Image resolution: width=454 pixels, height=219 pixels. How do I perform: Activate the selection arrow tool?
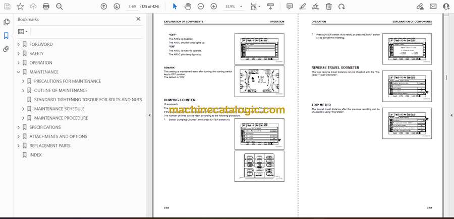[175, 7]
